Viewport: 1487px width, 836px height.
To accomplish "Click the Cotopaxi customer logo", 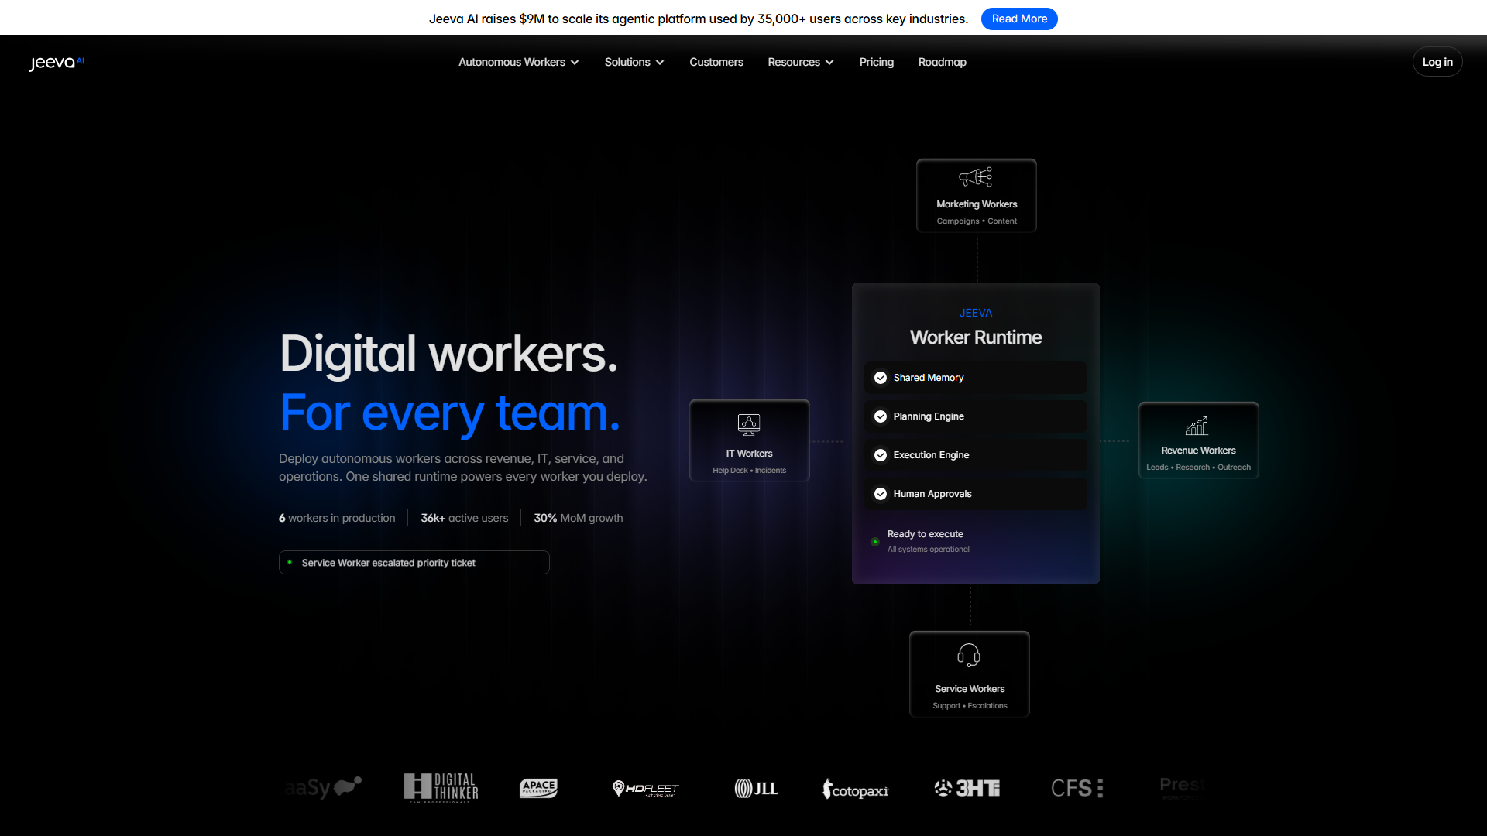I will point(855,790).
